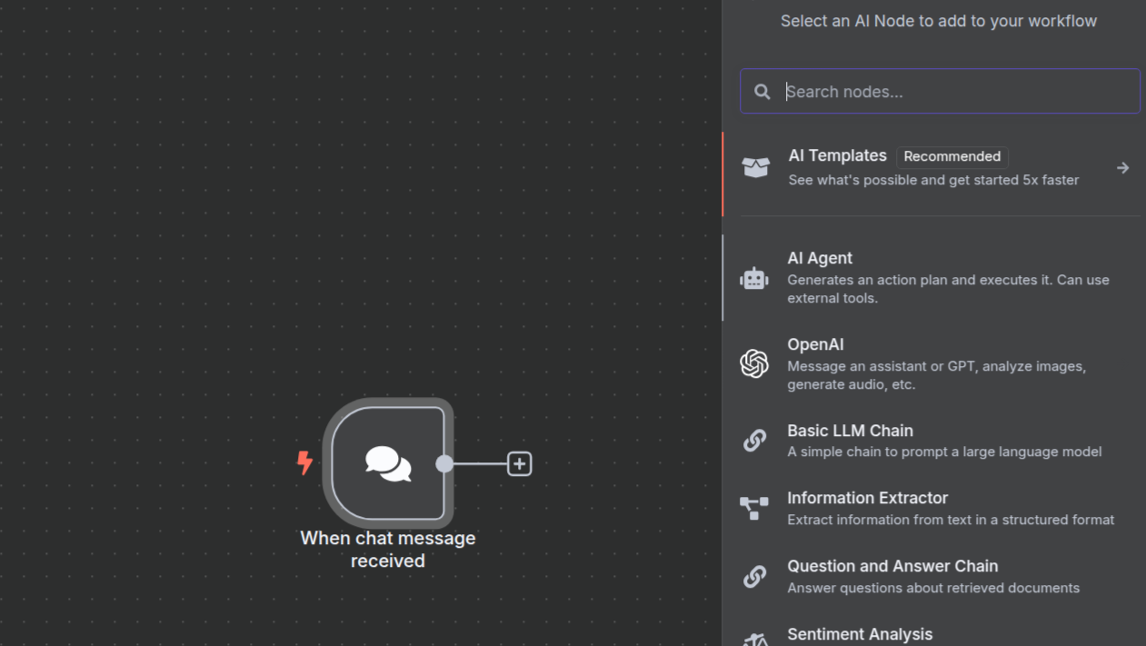Open AI Templates using the right arrow
This screenshot has height=646, width=1146.
pyautogui.click(x=1122, y=168)
